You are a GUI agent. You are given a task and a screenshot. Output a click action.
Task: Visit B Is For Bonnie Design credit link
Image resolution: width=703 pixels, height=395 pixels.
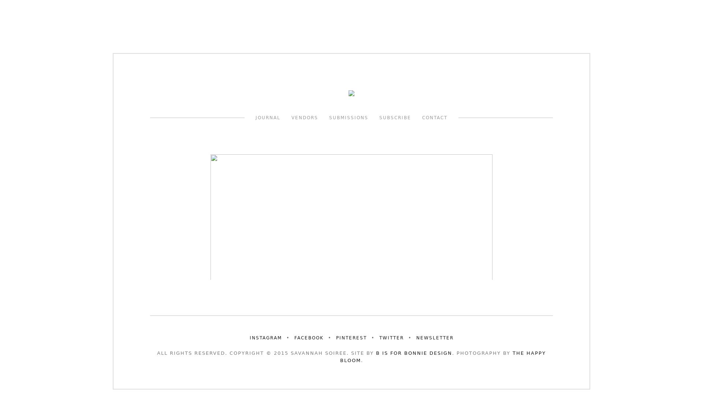pyautogui.click(x=414, y=353)
